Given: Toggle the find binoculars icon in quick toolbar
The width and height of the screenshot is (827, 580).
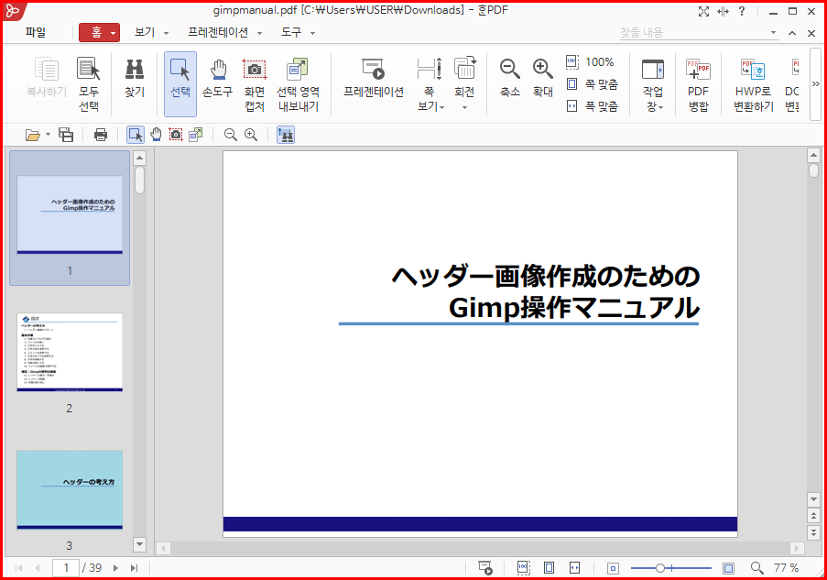Looking at the screenshot, I should [x=286, y=135].
